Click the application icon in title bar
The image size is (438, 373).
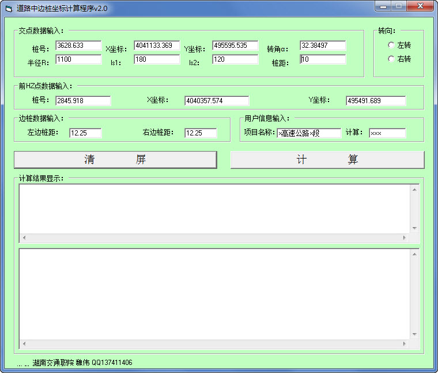pos(9,9)
